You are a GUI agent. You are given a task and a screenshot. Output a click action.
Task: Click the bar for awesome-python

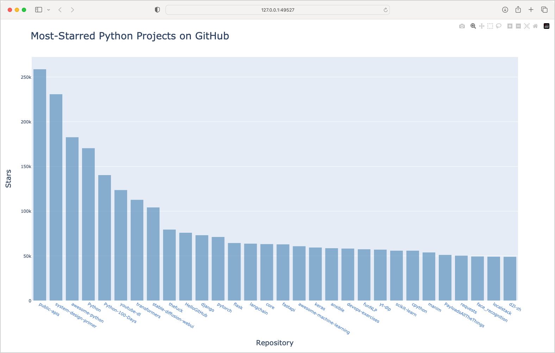point(72,219)
